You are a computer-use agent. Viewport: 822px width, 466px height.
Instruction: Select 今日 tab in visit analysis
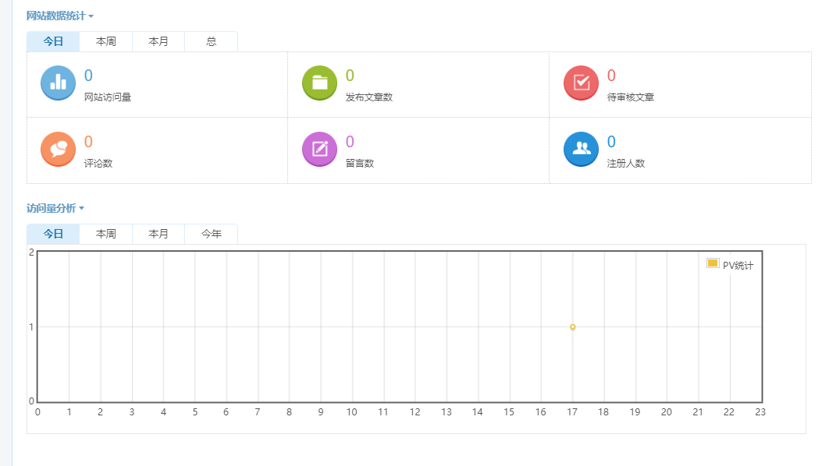[x=53, y=234]
